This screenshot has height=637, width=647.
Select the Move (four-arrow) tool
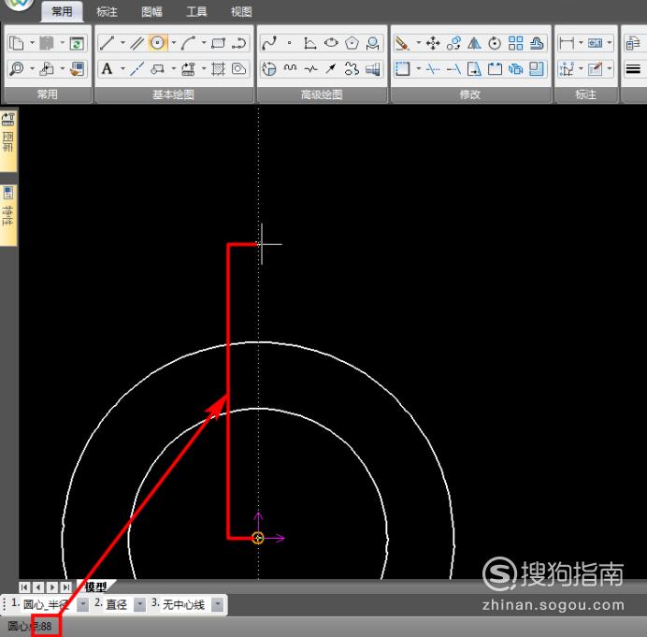coord(433,43)
